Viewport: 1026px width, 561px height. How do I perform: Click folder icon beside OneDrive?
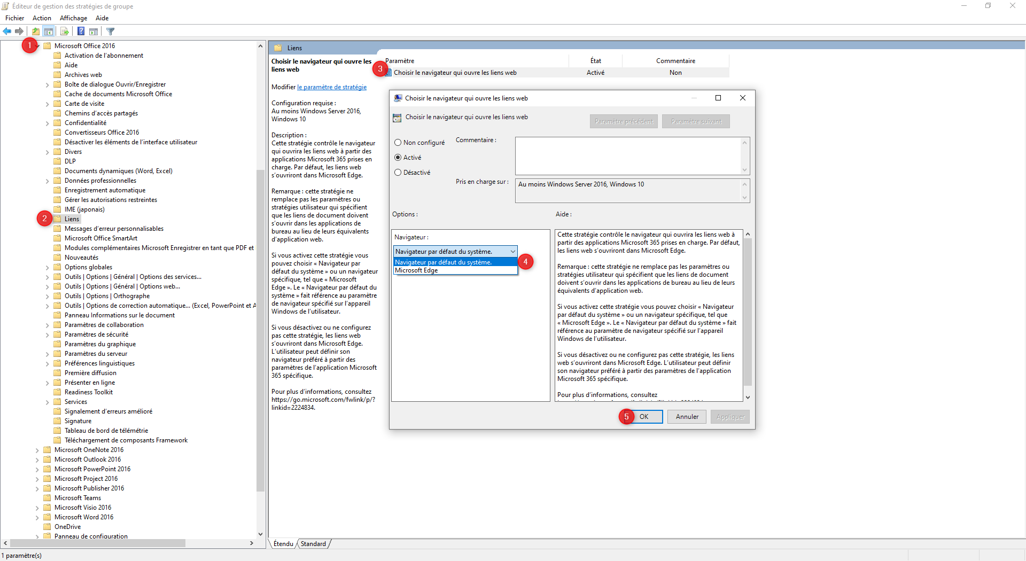(47, 527)
